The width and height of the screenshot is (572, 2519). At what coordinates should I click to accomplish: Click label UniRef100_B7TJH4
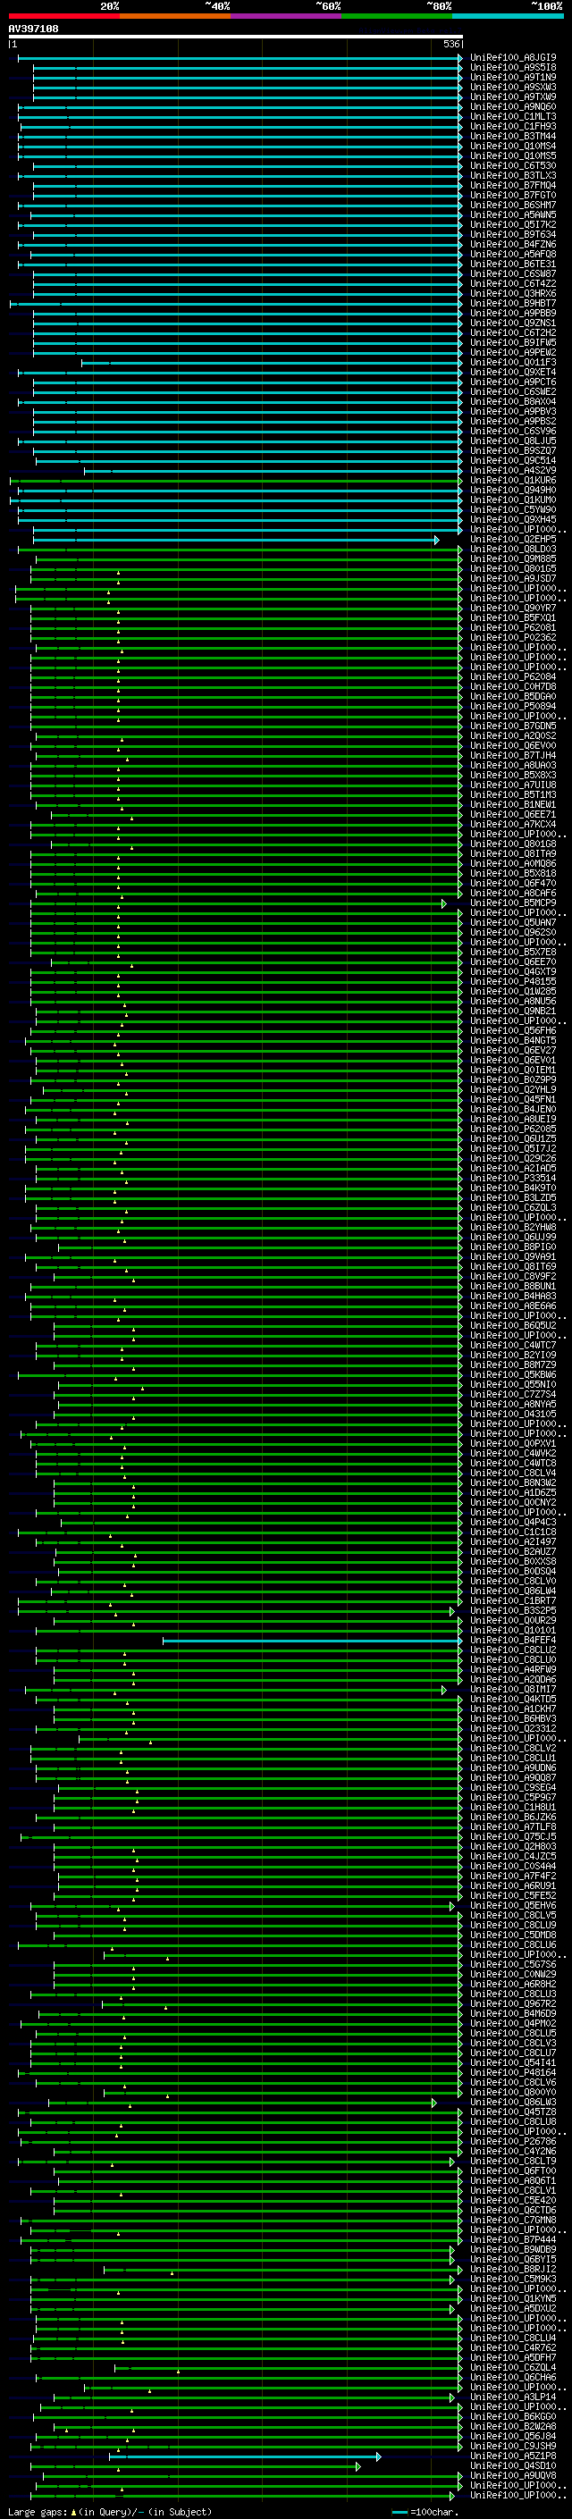coord(513,755)
